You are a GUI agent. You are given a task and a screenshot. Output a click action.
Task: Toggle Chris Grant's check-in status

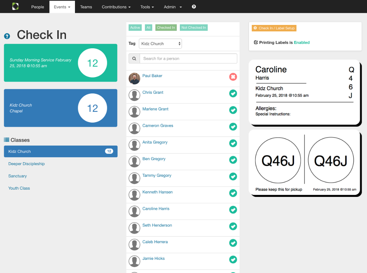(x=233, y=93)
